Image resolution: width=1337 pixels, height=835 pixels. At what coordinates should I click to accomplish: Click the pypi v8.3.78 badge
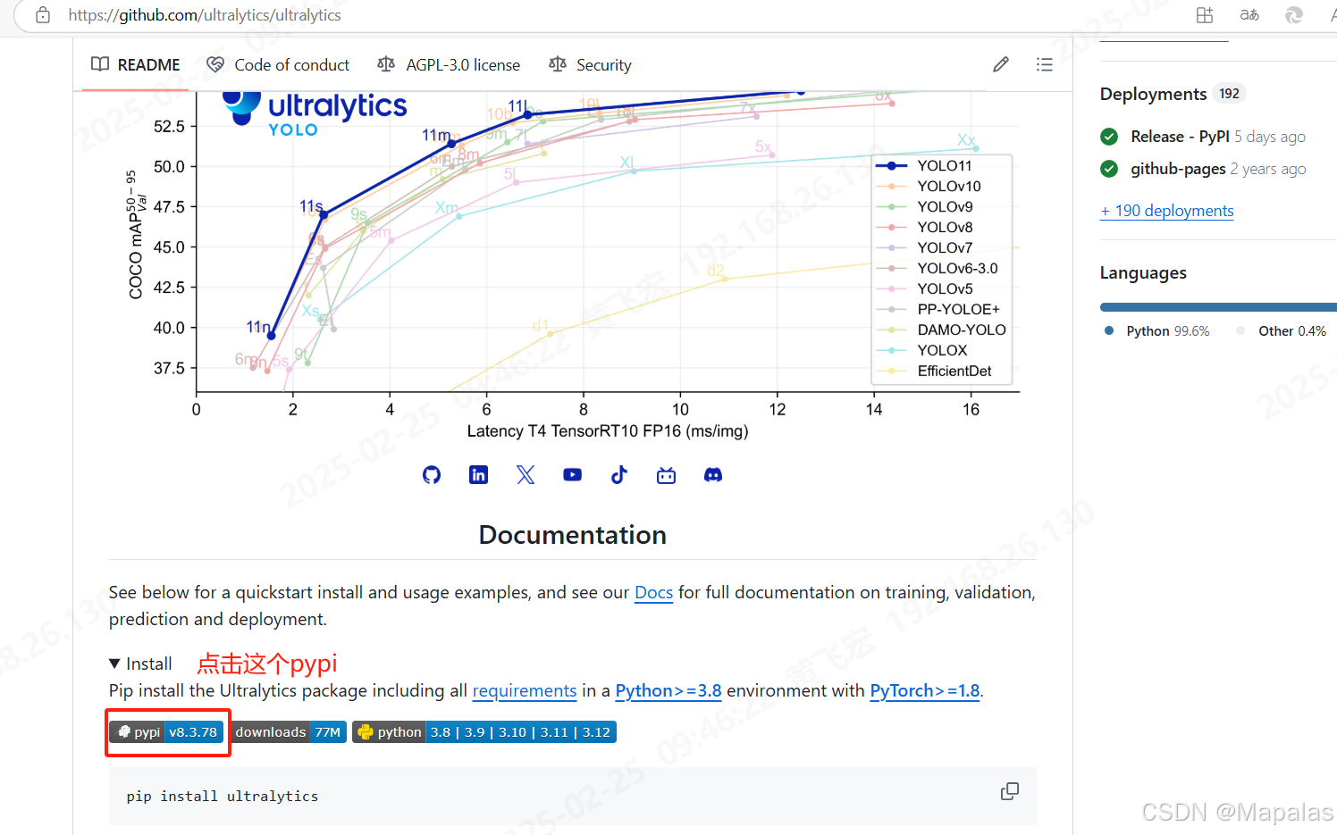[x=167, y=731]
